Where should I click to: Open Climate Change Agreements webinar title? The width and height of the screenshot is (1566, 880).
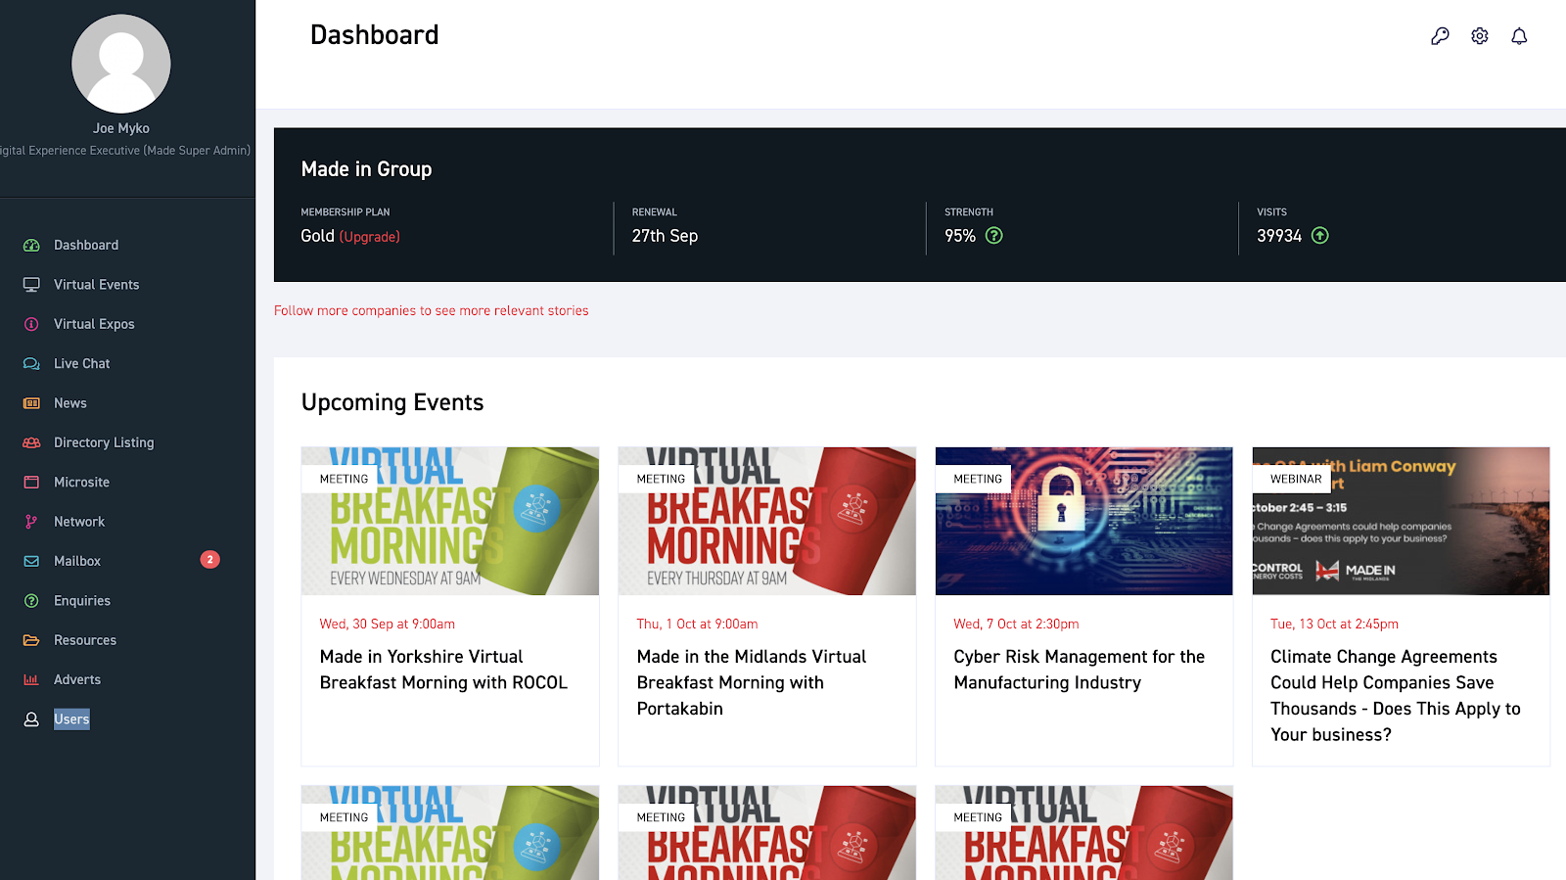coord(1396,695)
